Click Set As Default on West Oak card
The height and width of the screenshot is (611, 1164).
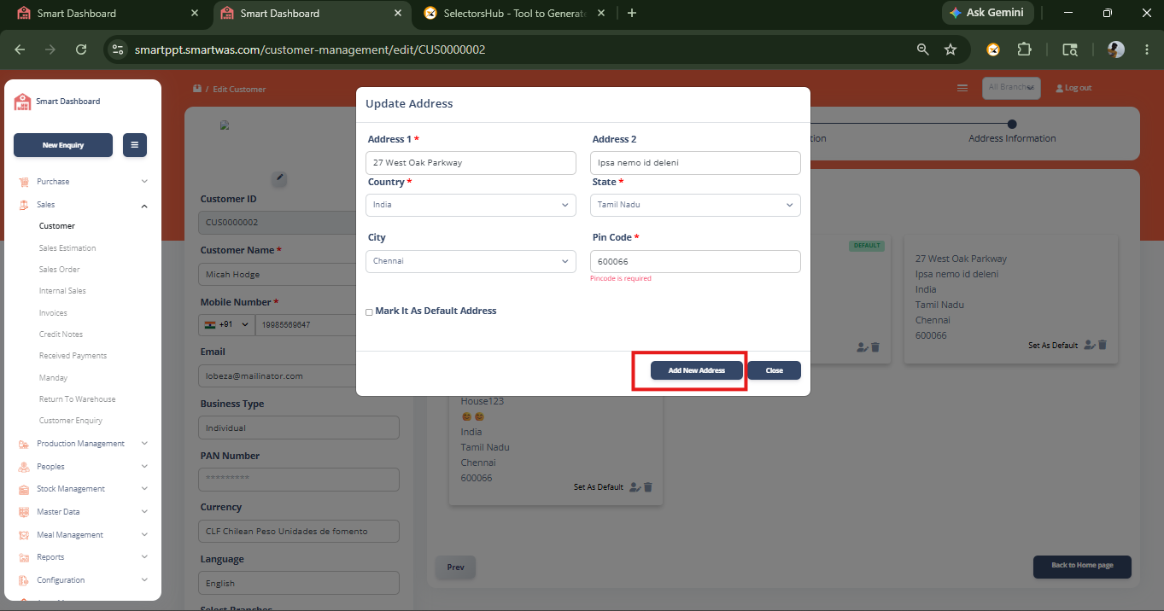point(1053,346)
